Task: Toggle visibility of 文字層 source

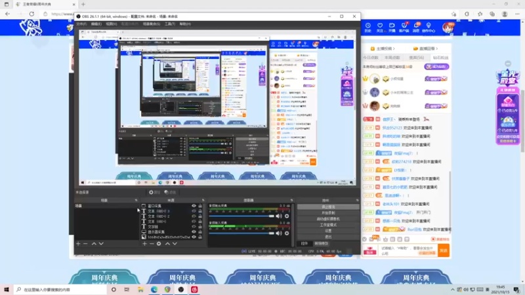Action: pos(194,227)
